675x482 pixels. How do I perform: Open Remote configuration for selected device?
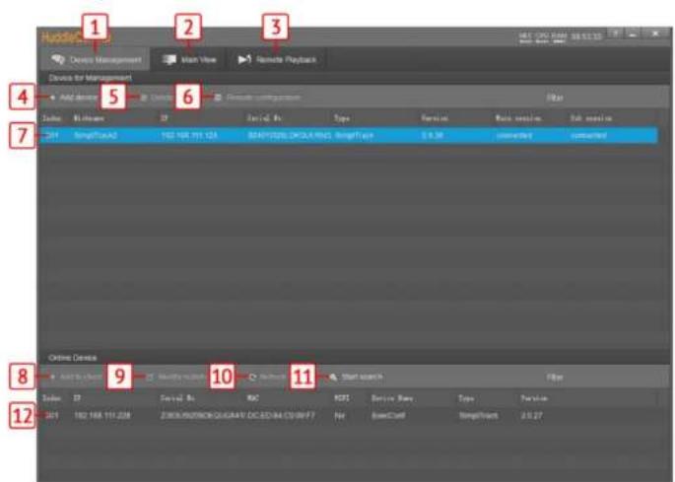pos(257,98)
